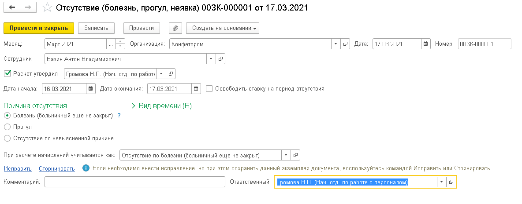Click the back navigation arrow

click(x=12, y=8)
